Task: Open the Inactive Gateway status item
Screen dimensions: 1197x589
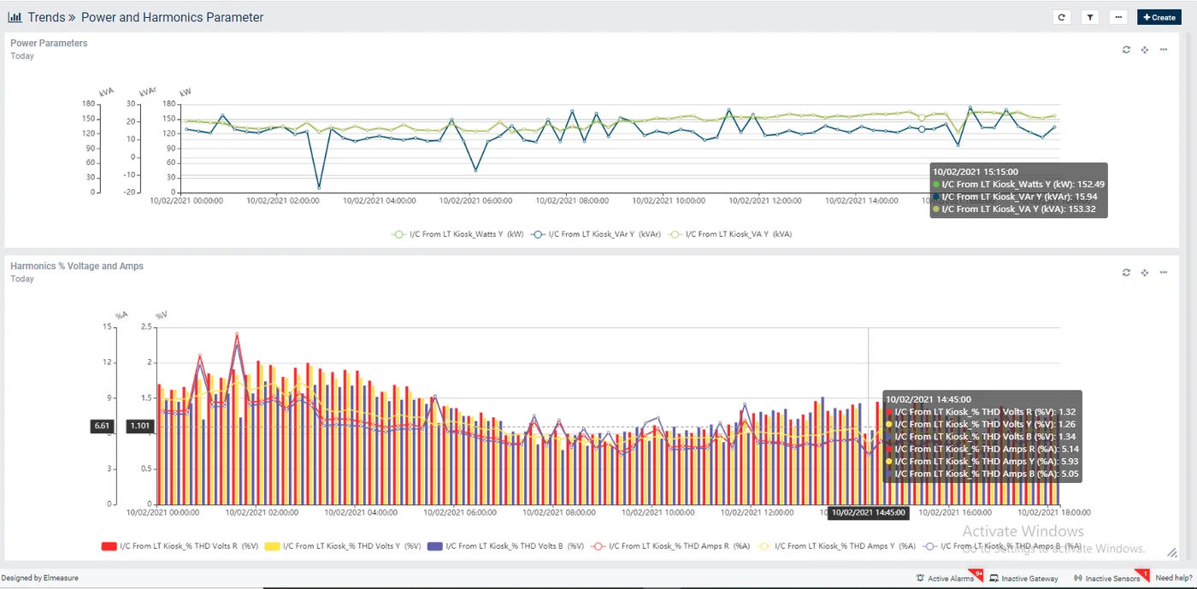Action: point(1024,578)
